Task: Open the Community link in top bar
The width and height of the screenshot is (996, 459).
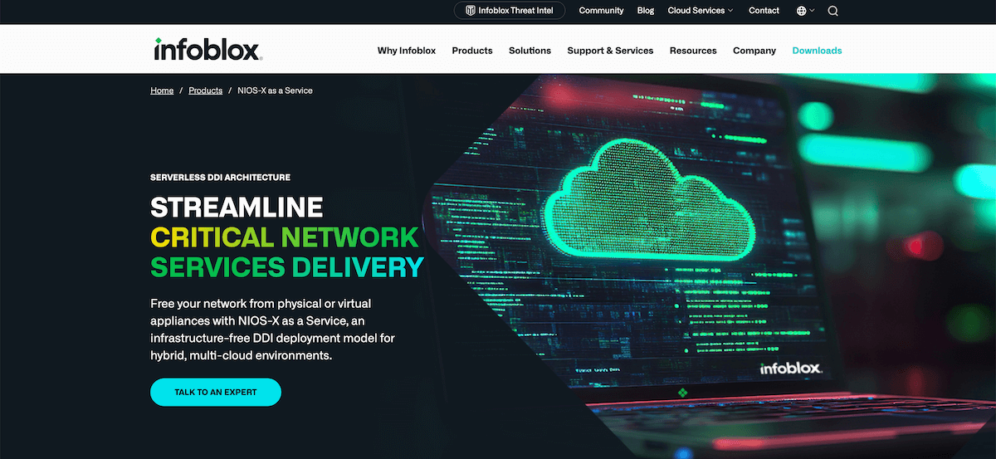Action: [x=601, y=11]
